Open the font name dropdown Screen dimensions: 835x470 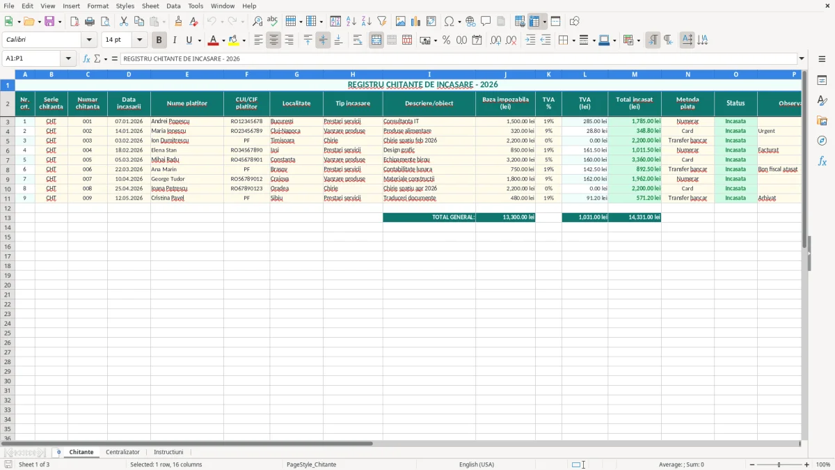pos(89,40)
